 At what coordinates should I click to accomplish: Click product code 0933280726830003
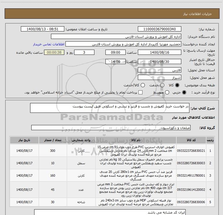click(191, 163)
